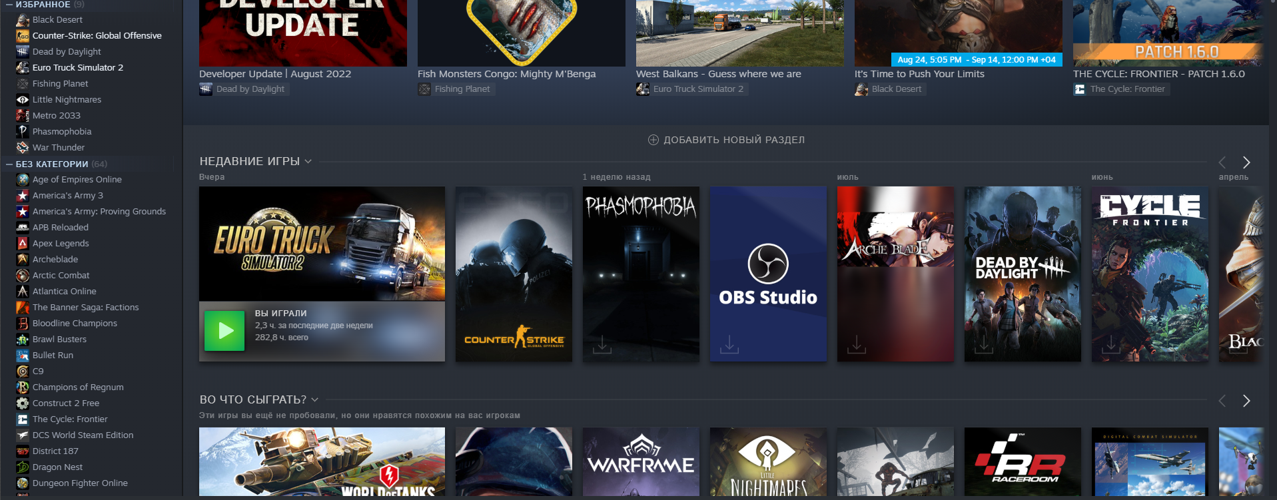Click the Age of Empires Online icon
1277x500 pixels.
pos(23,180)
